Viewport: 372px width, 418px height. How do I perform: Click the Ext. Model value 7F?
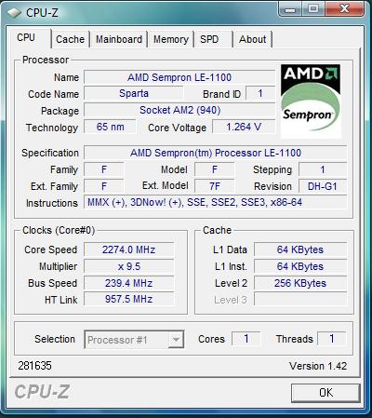[215, 186]
